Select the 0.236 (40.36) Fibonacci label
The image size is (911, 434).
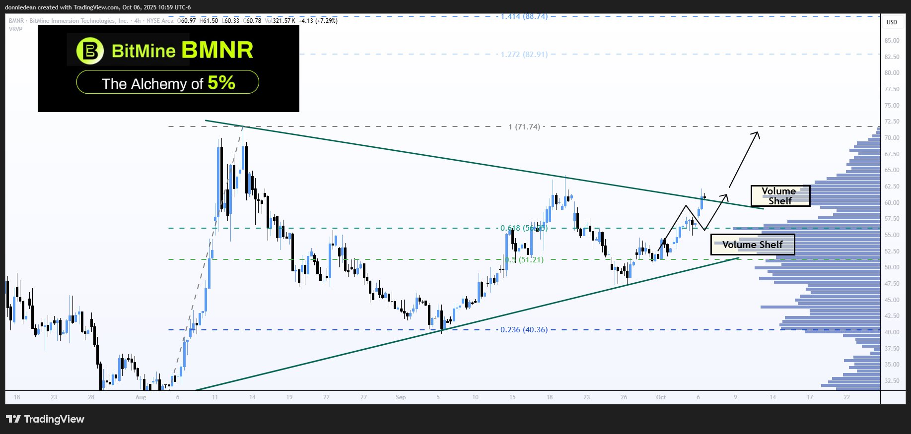click(524, 330)
